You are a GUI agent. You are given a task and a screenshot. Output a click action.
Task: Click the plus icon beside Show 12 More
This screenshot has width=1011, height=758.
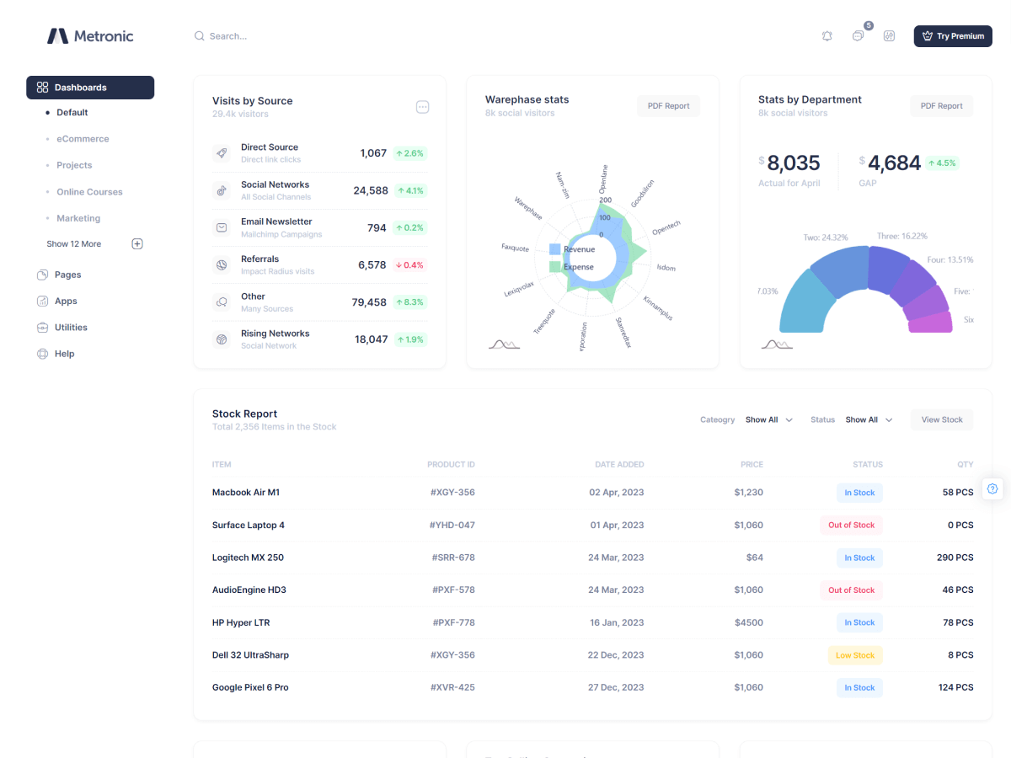coord(137,244)
